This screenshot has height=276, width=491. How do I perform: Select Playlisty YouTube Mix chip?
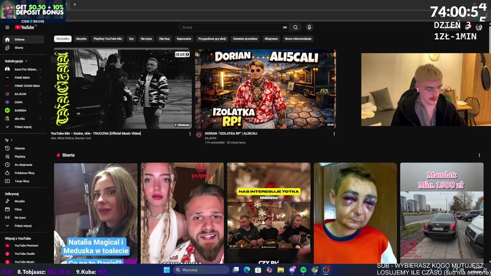coord(108,39)
